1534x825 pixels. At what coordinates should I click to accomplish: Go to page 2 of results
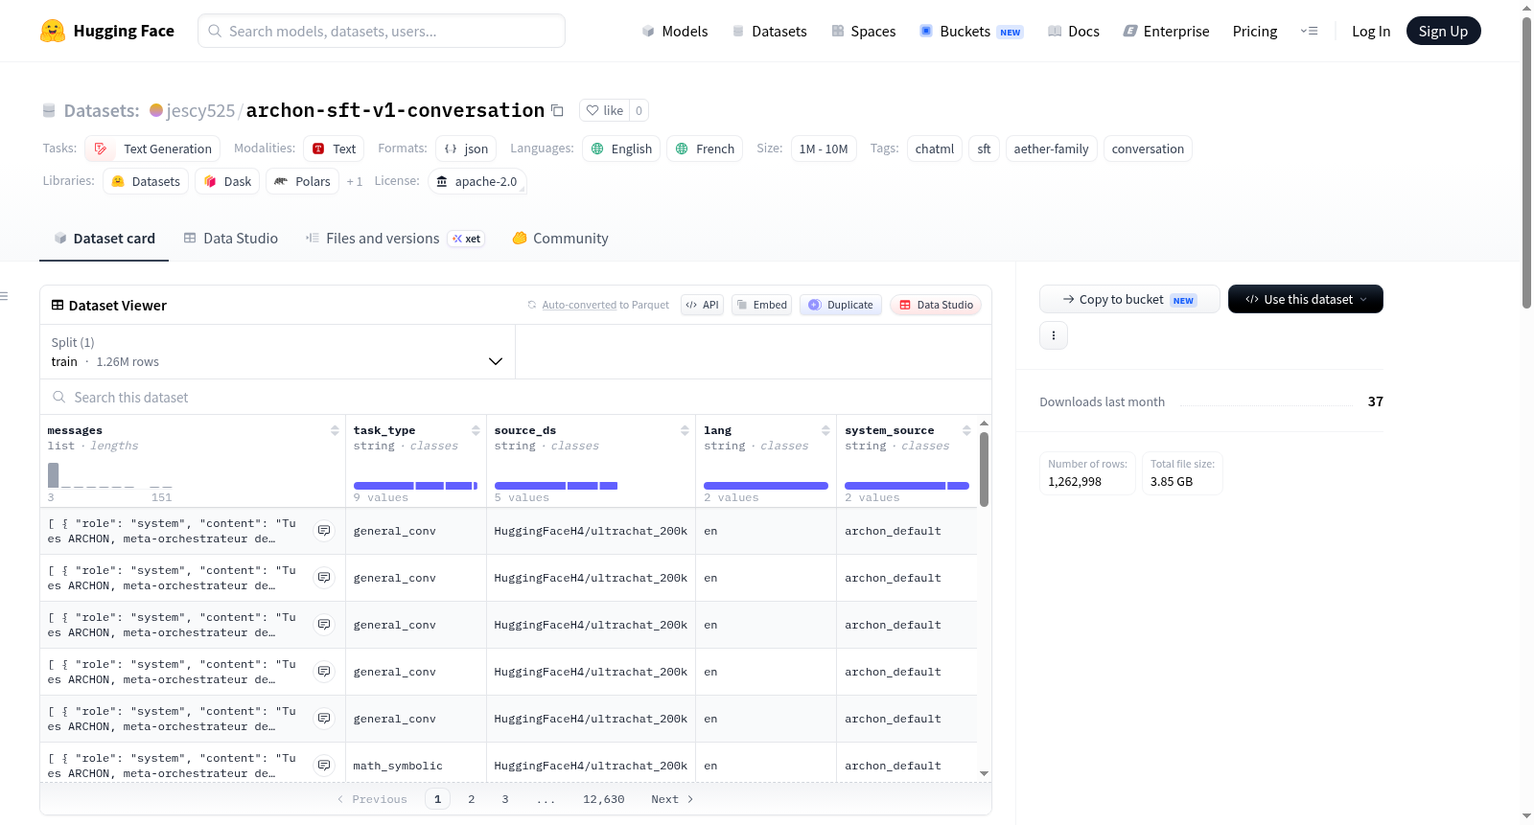coord(472,799)
